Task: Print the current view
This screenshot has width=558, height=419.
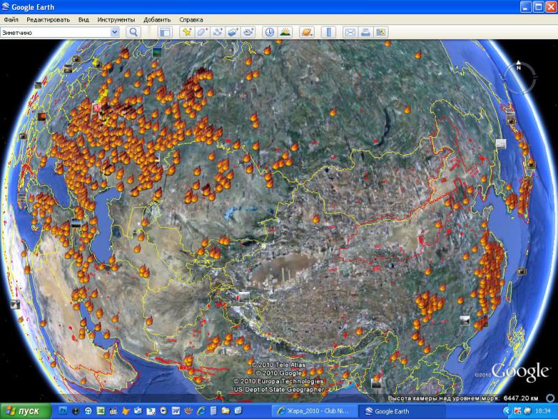Action: click(365, 32)
